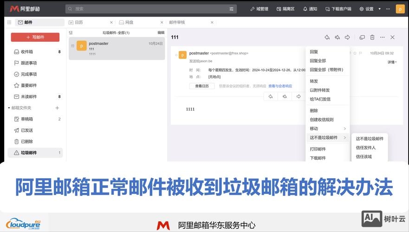Choose 回复全部 (带附件) menu item

pos(327,70)
